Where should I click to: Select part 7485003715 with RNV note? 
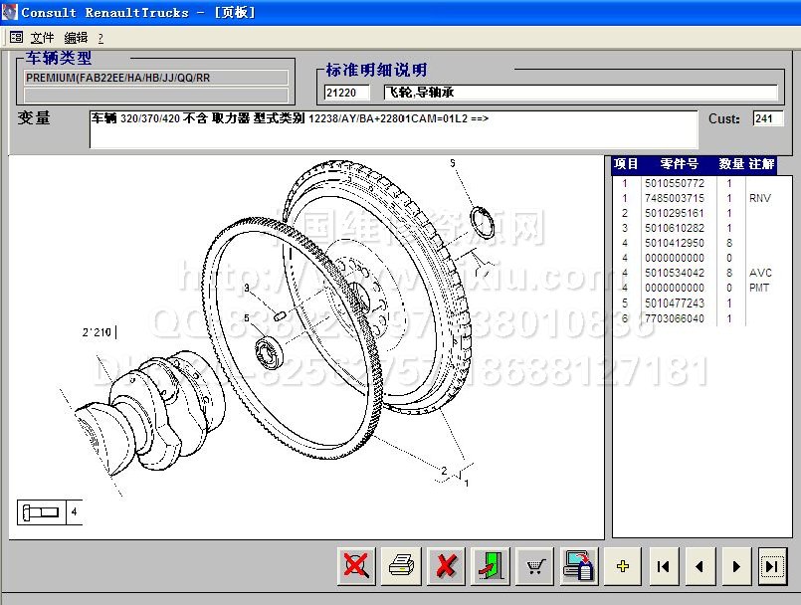coord(674,198)
